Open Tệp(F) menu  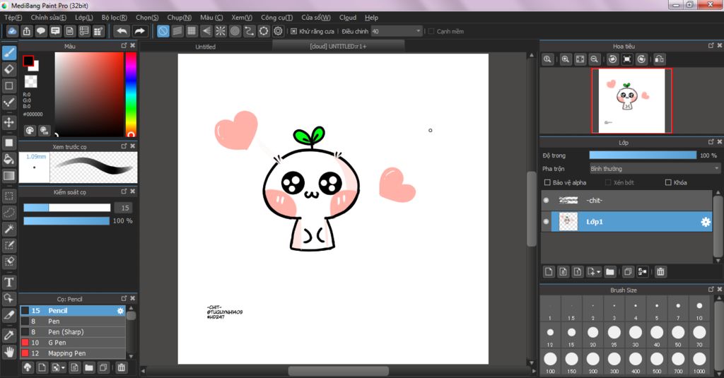13,18
